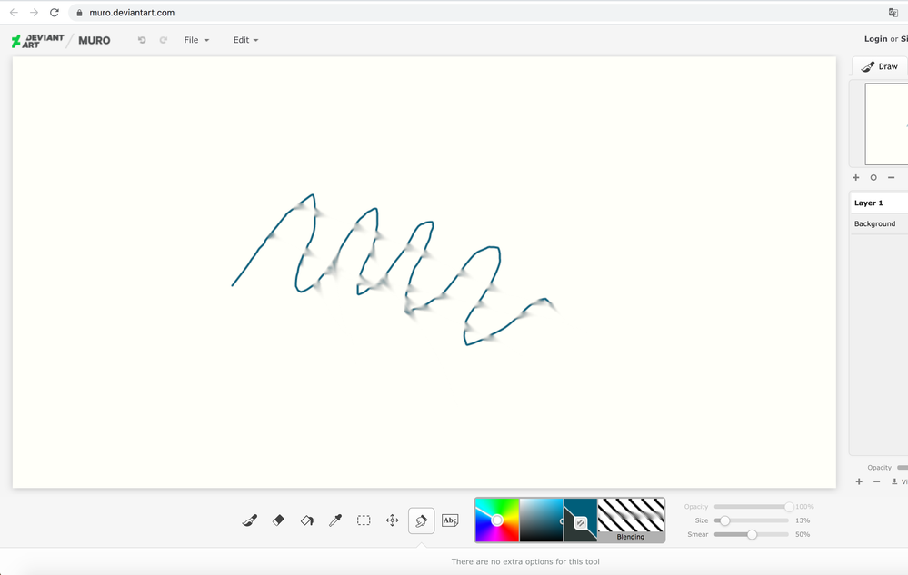Select the Background layer
This screenshot has width=908, height=575.
pos(874,223)
